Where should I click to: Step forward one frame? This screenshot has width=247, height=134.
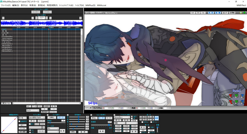coord(46,18)
